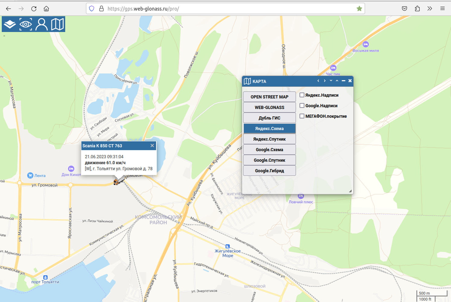
Task: Click the ул. Лизы Чайкиной label
Action: (98, 221)
